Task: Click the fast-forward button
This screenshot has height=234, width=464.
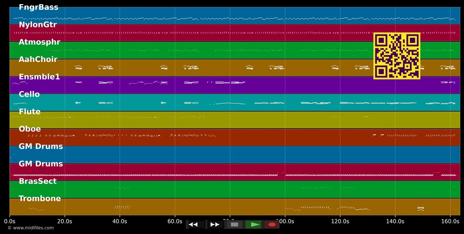Action: click(x=215, y=225)
